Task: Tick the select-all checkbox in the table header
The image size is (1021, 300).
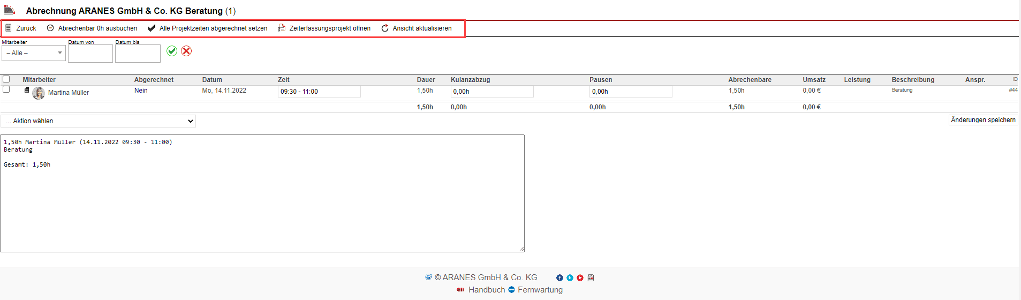Action: tap(6, 79)
